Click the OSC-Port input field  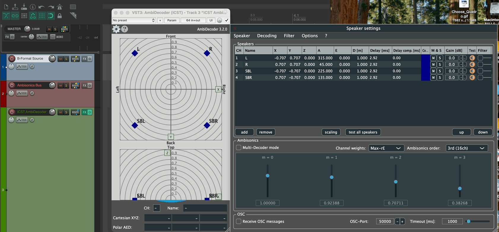[x=385, y=221]
